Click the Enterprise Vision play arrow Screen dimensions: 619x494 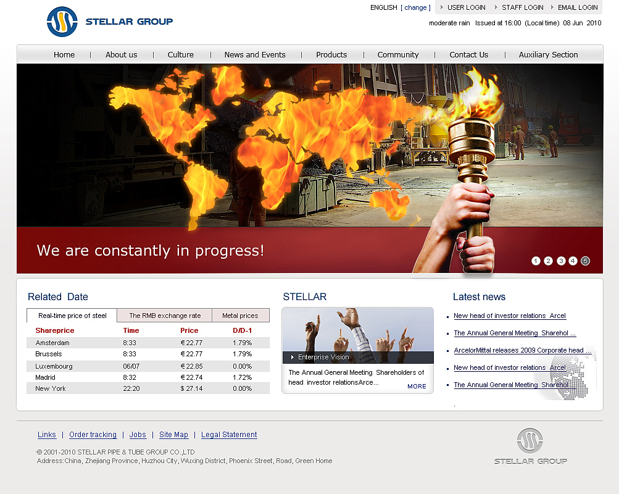(293, 357)
